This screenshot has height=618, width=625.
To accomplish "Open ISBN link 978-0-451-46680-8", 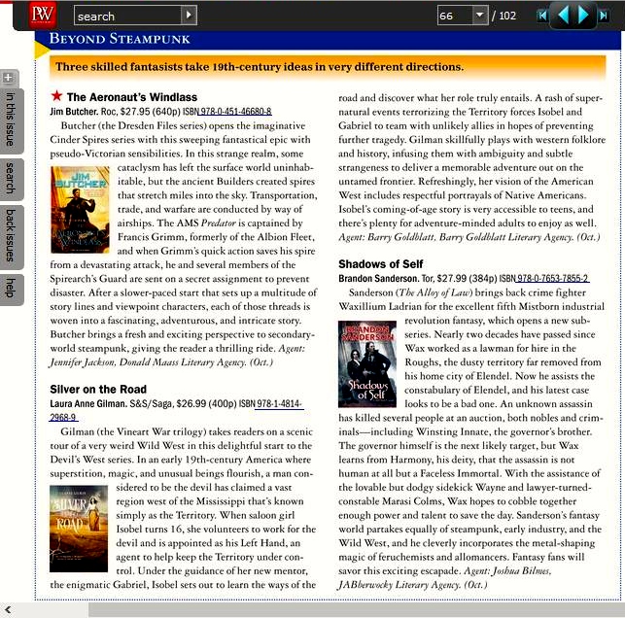I will (x=235, y=111).
